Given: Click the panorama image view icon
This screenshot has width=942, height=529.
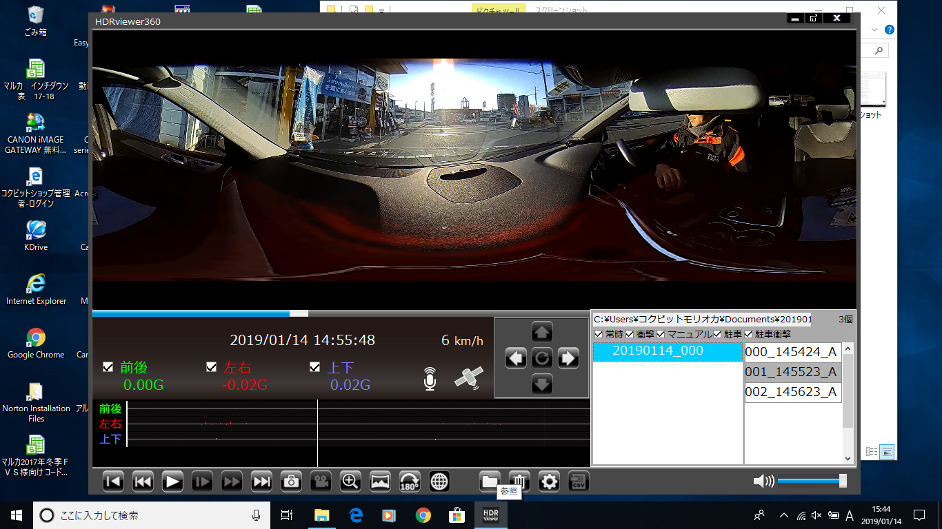Looking at the screenshot, I should click(380, 481).
